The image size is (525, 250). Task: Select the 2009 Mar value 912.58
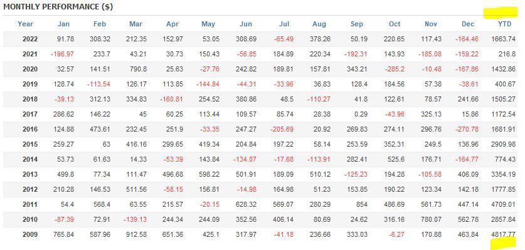pos(136,234)
